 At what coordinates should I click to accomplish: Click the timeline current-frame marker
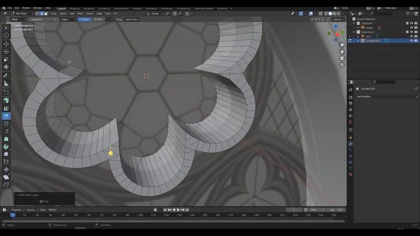12,215
